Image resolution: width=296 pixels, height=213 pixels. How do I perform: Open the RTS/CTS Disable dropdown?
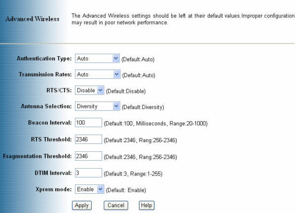tap(89, 90)
